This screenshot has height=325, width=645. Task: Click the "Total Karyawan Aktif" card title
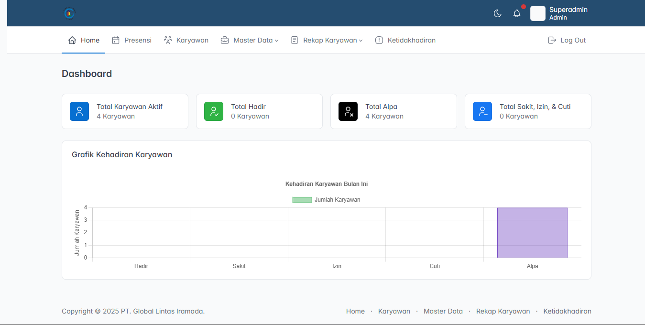click(x=130, y=107)
